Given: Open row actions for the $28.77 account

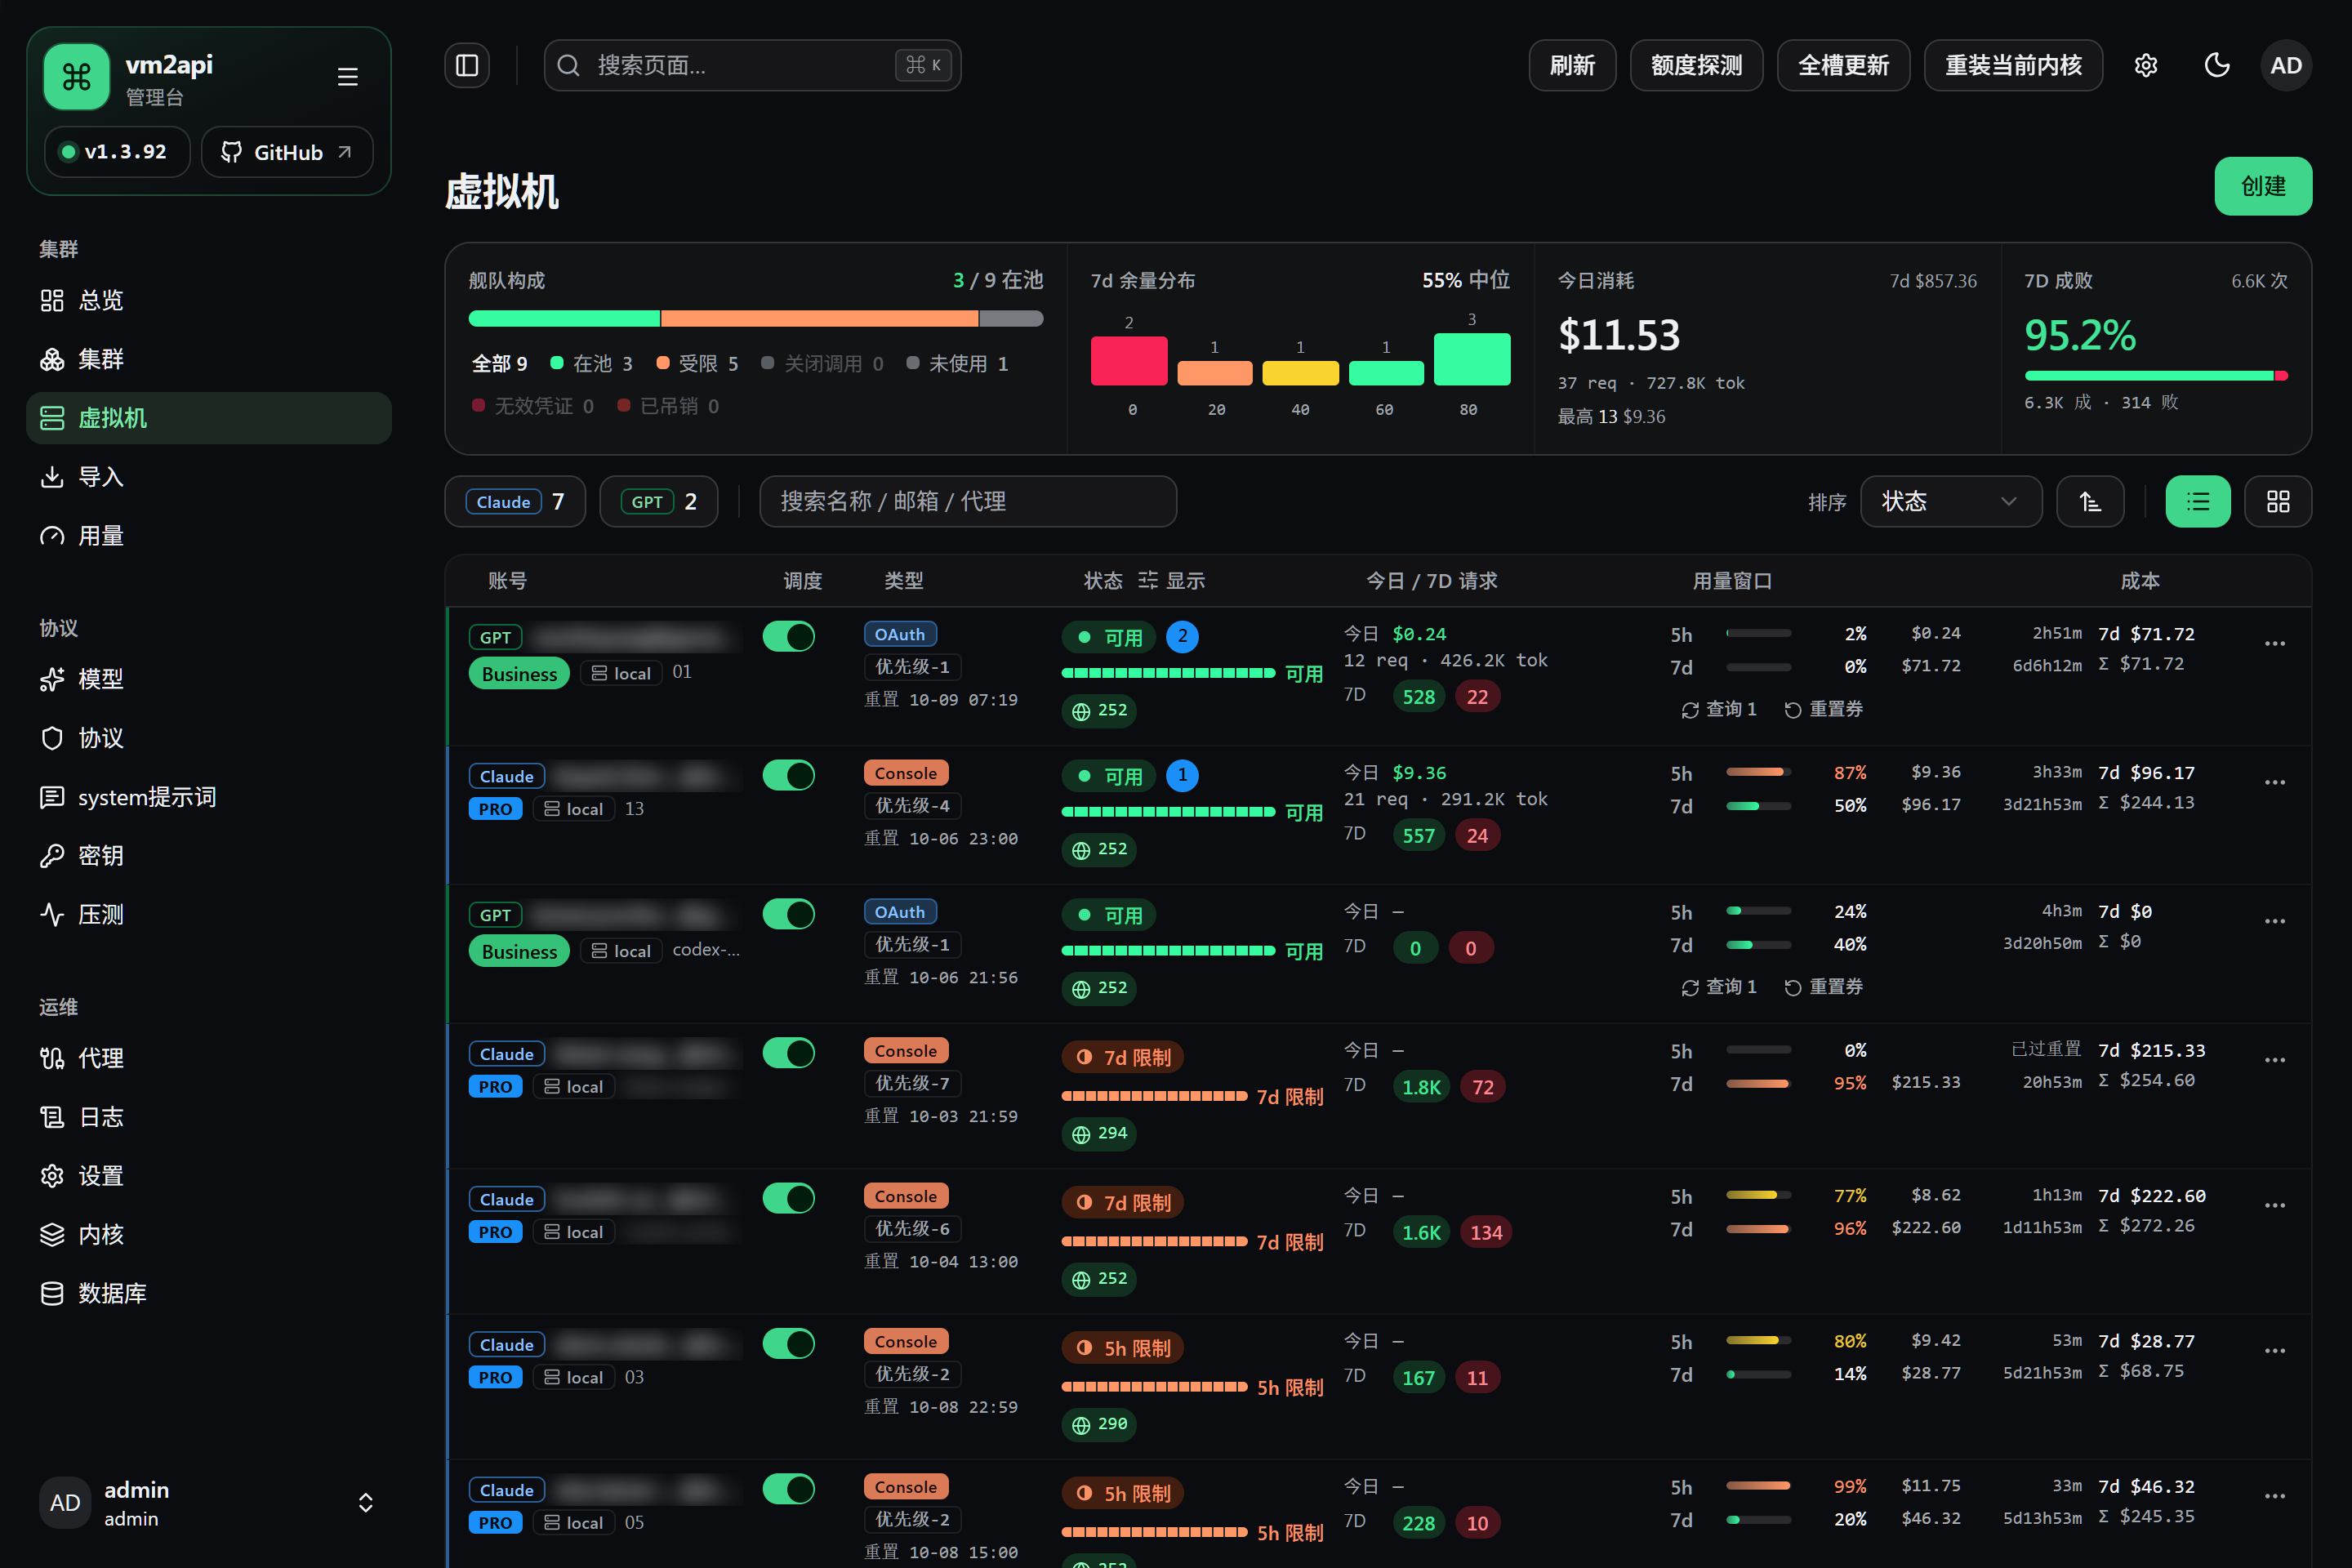Looking at the screenshot, I should tap(2274, 1350).
